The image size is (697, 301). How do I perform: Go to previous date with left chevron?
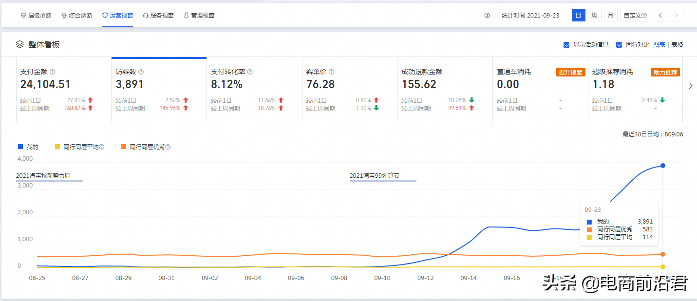660,15
